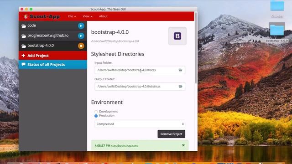This screenshot has height=164, width=292.
Task: Select the Production environment radio
Action: [x=96, y=116]
